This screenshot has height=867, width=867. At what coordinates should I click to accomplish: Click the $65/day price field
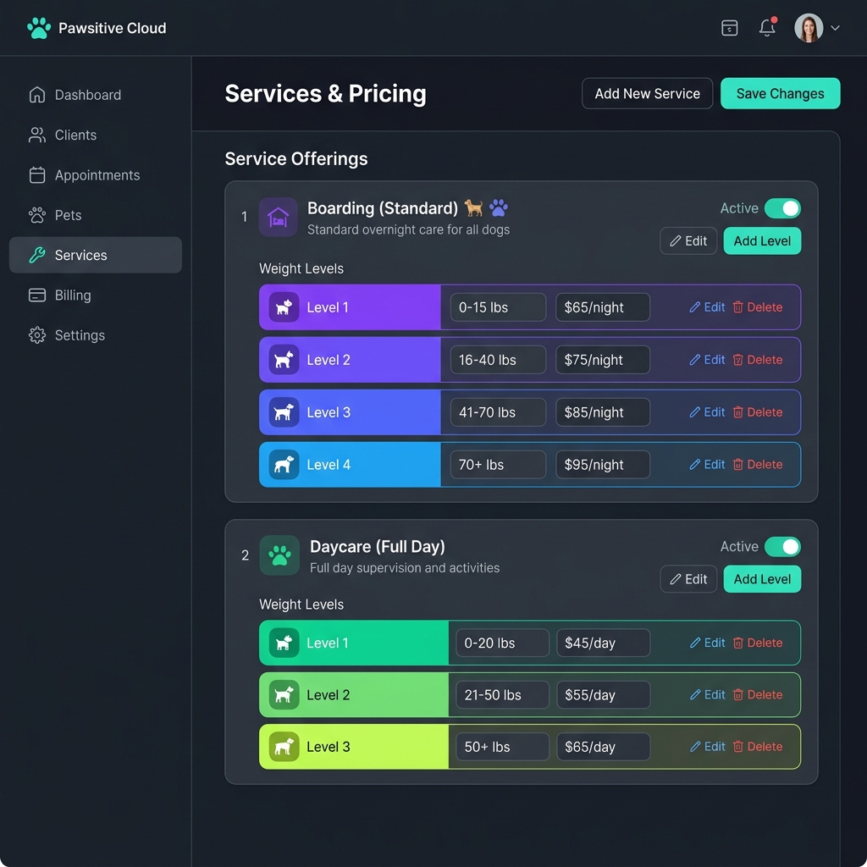tap(603, 747)
